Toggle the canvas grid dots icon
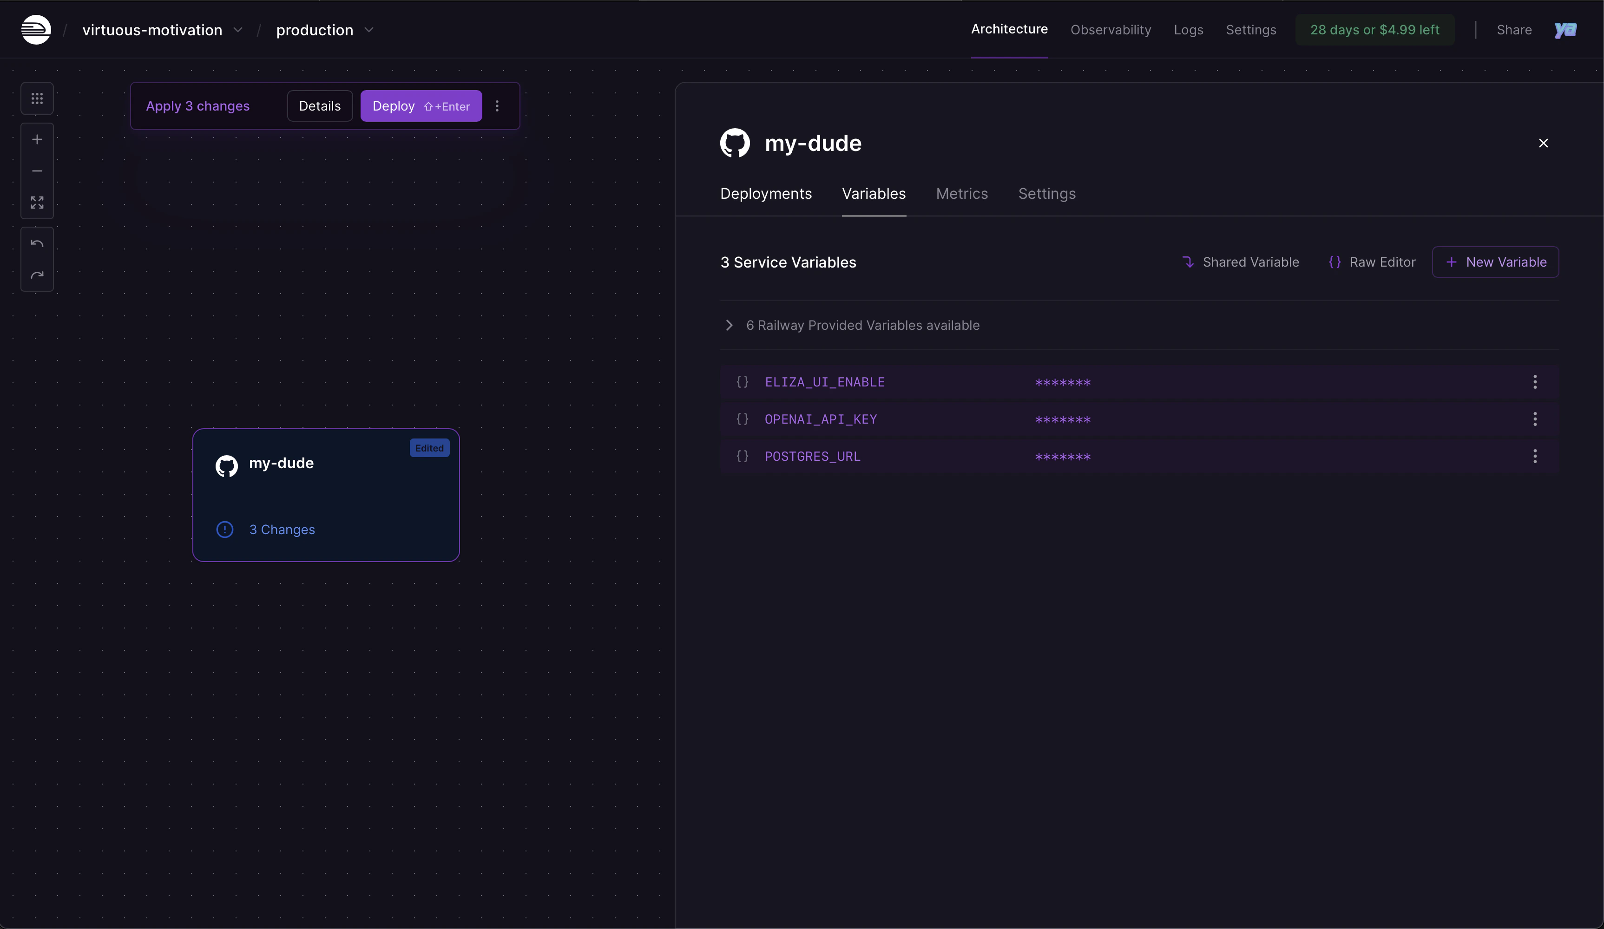1604x929 pixels. (37, 98)
